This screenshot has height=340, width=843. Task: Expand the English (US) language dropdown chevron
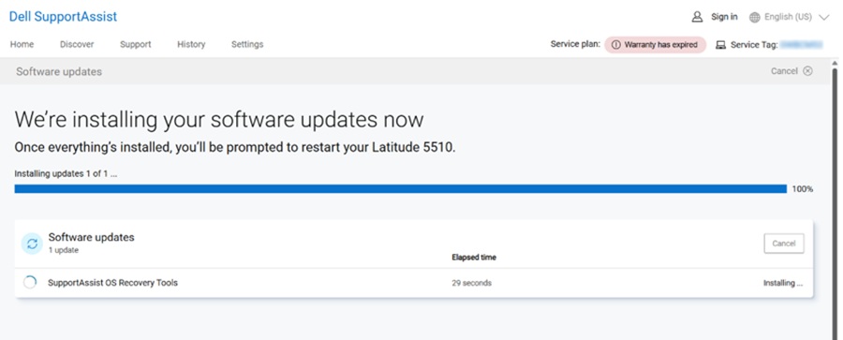click(x=824, y=17)
